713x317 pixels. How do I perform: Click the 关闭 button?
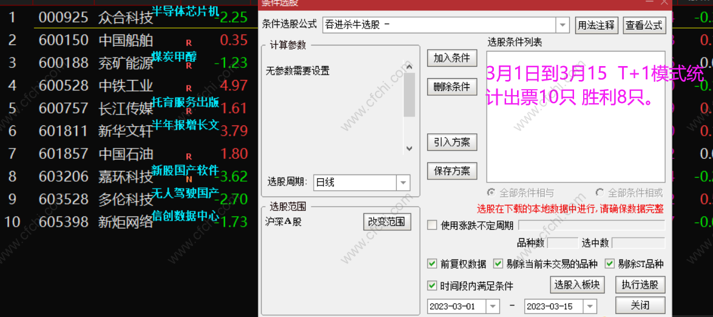pos(640,305)
